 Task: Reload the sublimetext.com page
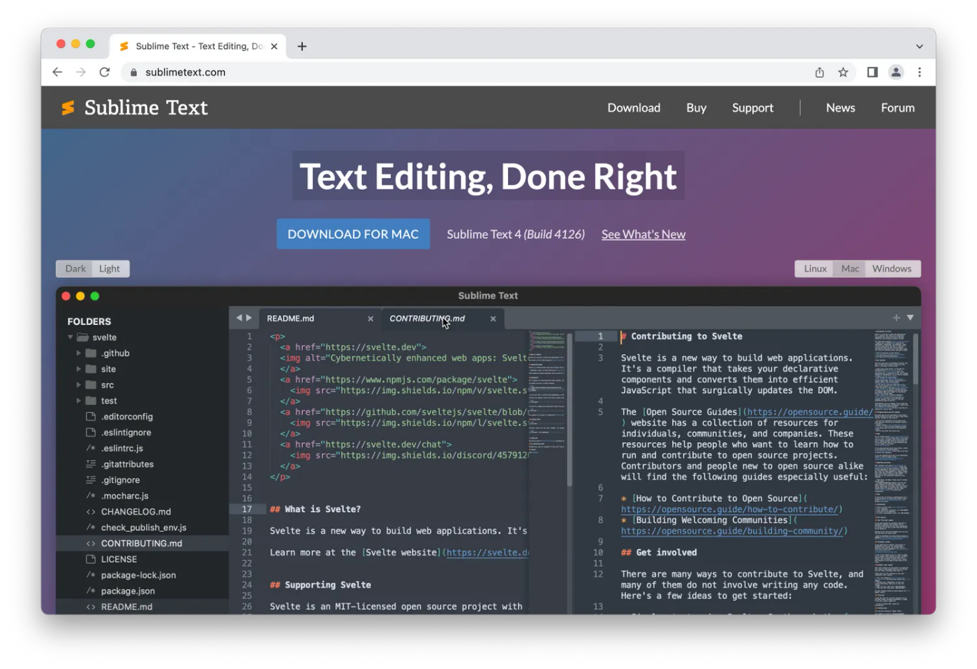click(104, 72)
